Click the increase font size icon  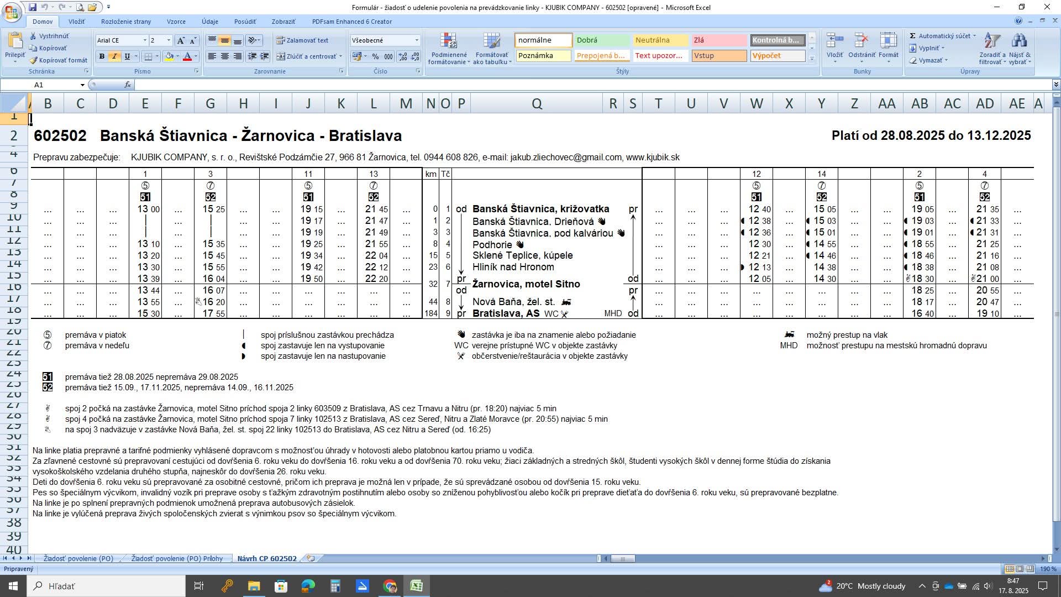[181, 40]
